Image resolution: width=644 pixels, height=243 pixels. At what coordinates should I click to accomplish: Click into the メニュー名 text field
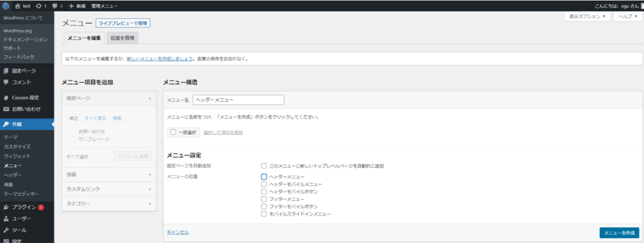(x=238, y=100)
